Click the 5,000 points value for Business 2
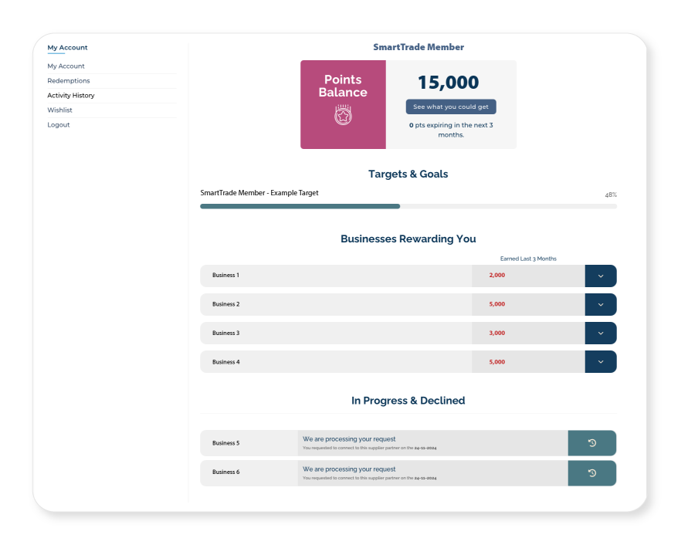681x545 pixels. point(496,304)
